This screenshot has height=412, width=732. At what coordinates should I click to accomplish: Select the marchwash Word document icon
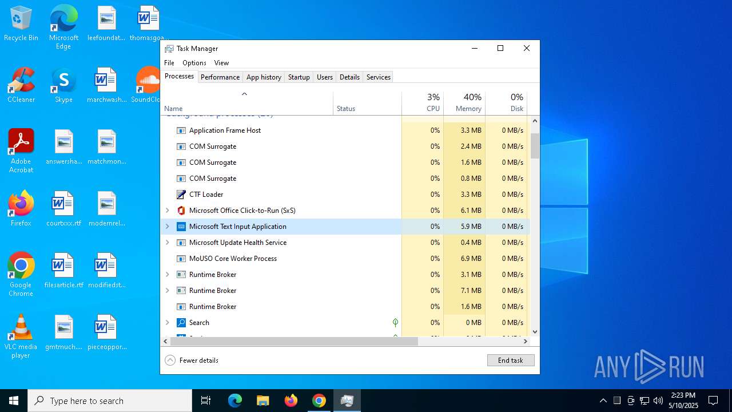click(106, 80)
